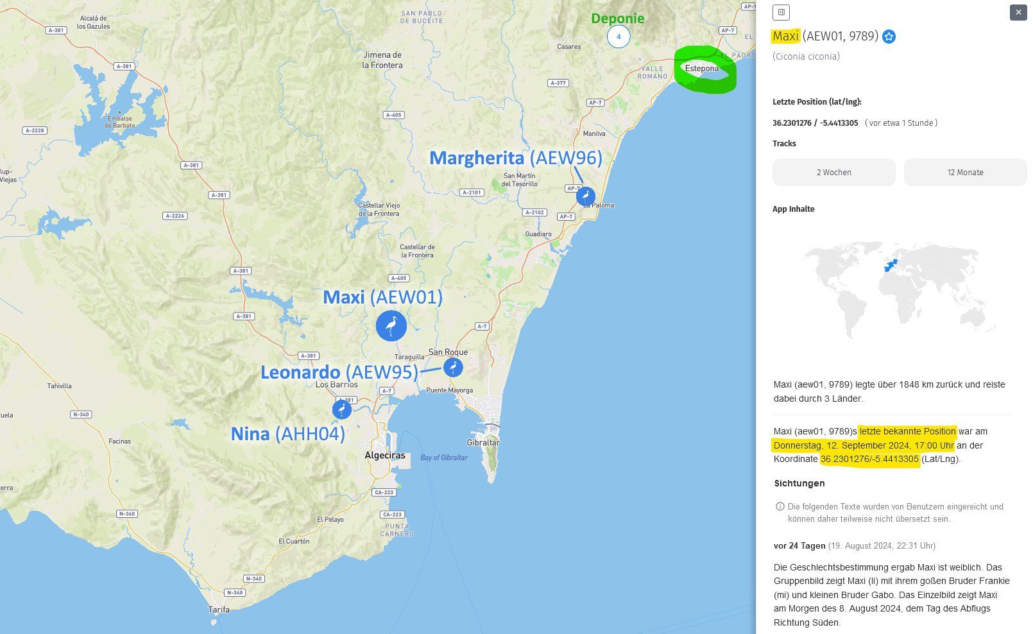The image size is (1033, 634).
Task: Collapse the side panel with the sidebar icon
Action: point(781,12)
